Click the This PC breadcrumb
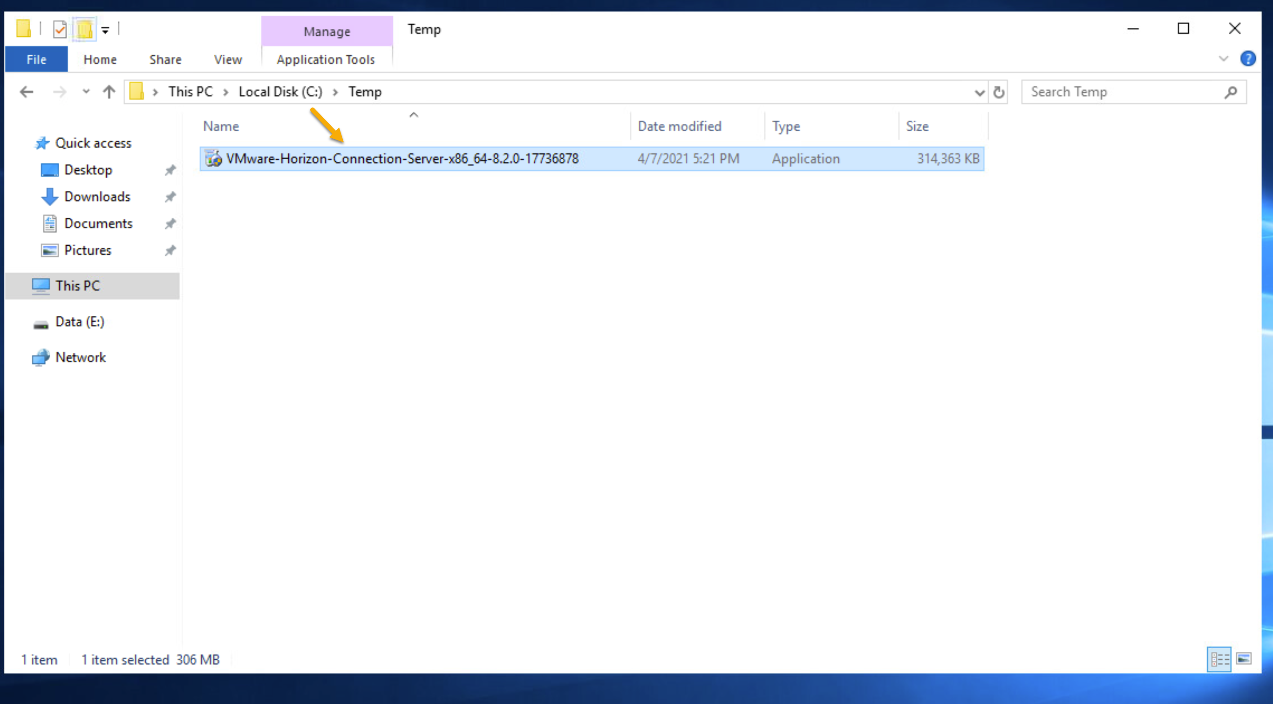Screen dimensions: 1273x704 tap(190, 92)
